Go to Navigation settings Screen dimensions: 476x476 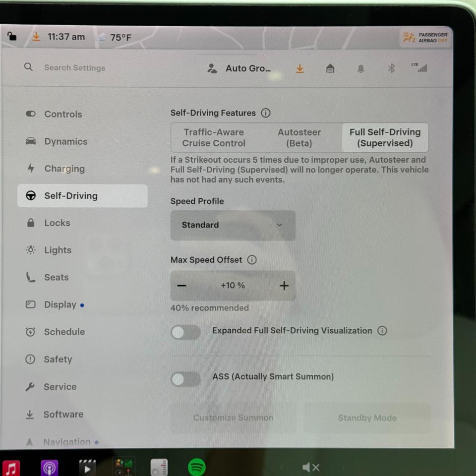(x=67, y=442)
